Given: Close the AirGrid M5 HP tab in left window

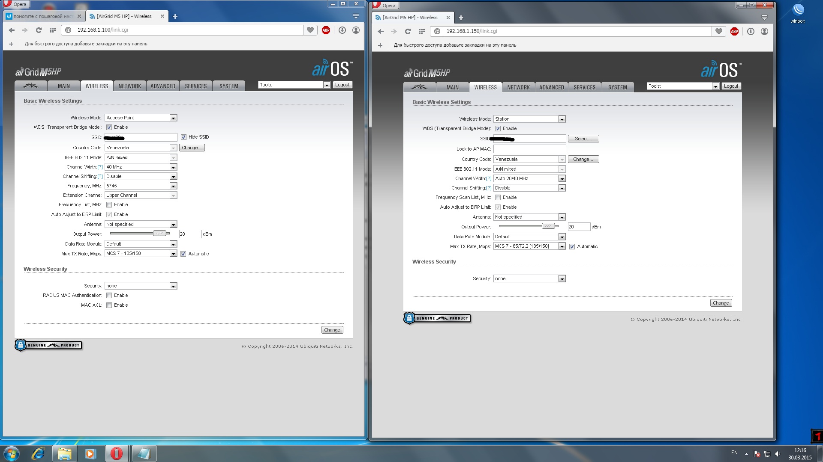Looking at the screenshot, I should [x=162, y=16].
